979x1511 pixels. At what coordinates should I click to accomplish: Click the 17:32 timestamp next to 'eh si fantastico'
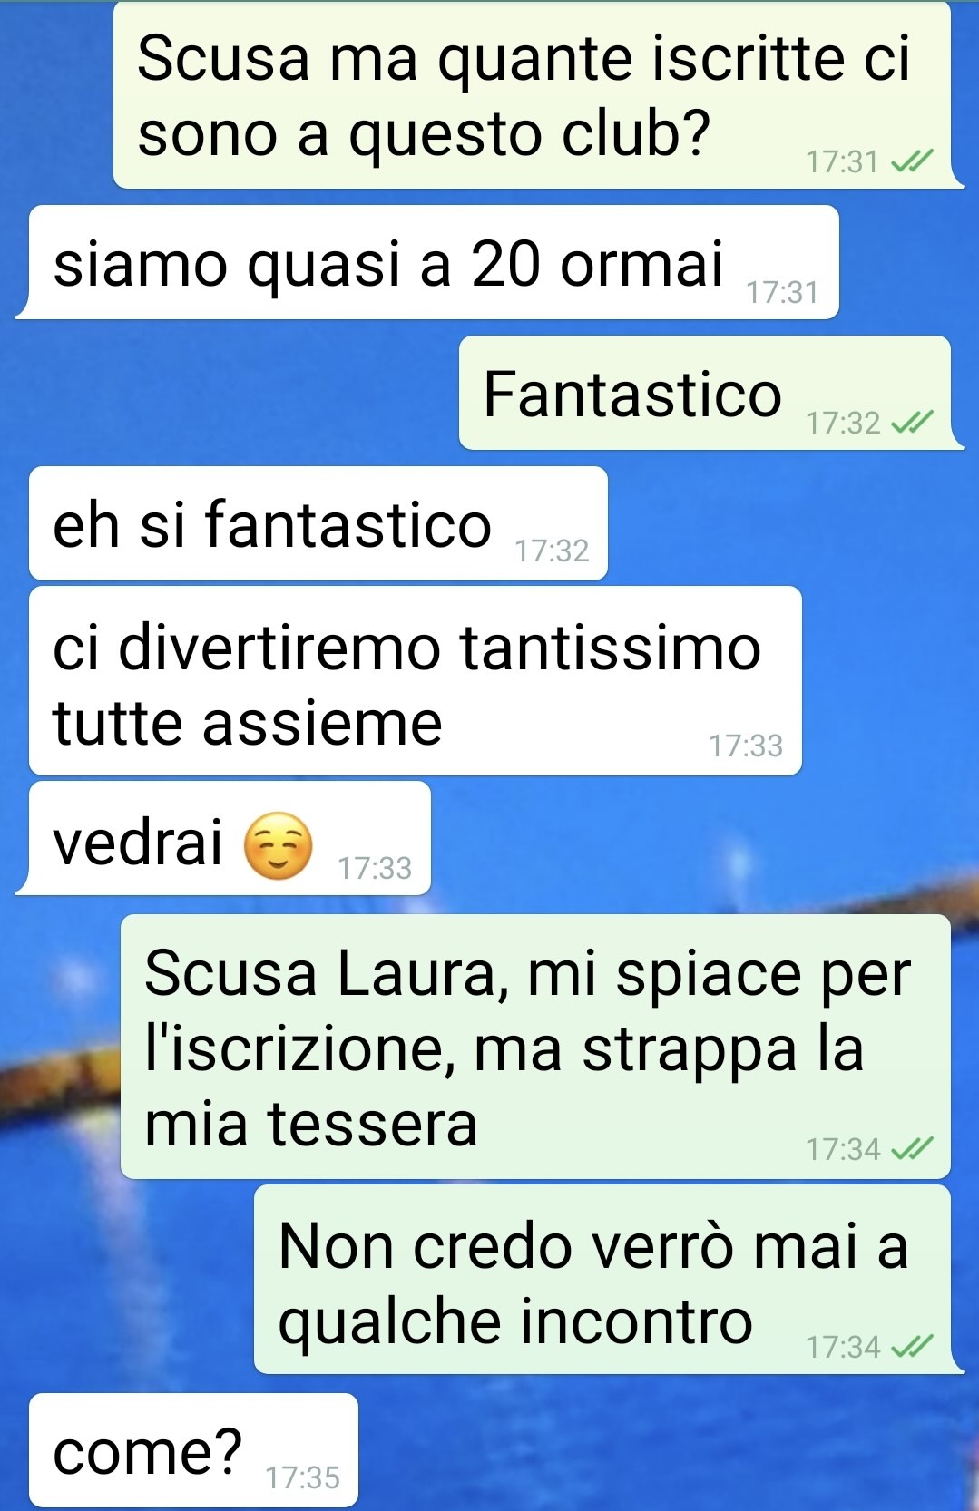(552, 551)
